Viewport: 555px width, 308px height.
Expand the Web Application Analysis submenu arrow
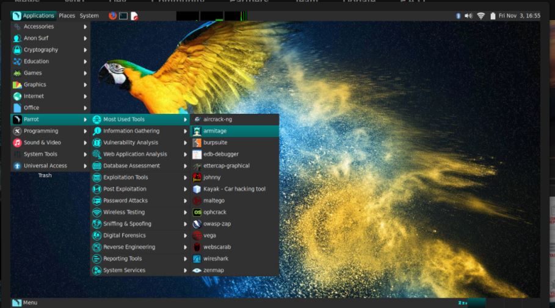[185, 154]
